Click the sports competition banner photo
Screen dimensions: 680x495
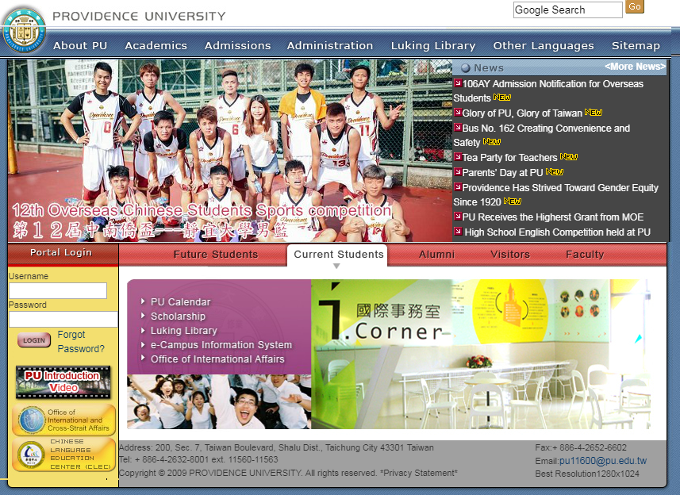pyautogui.click(x=230, y=151)
